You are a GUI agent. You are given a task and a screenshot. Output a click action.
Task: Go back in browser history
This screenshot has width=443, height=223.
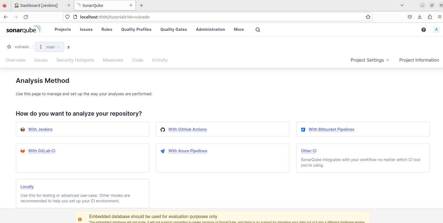6,17
